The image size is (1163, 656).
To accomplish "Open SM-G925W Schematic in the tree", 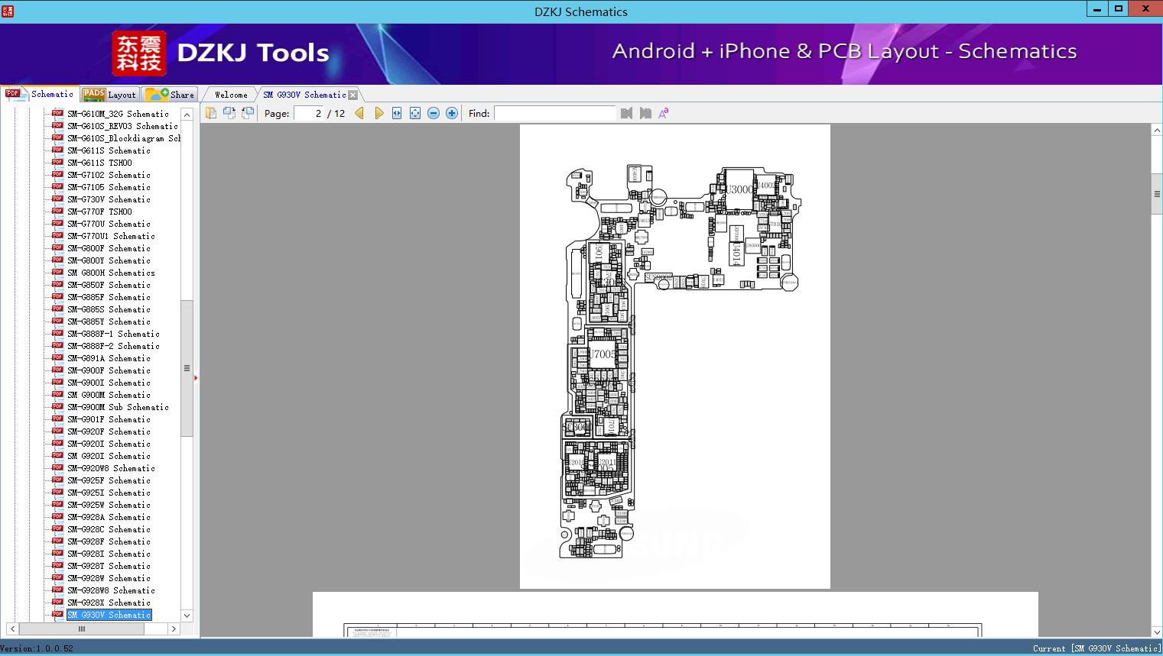I will coord(109,505).
